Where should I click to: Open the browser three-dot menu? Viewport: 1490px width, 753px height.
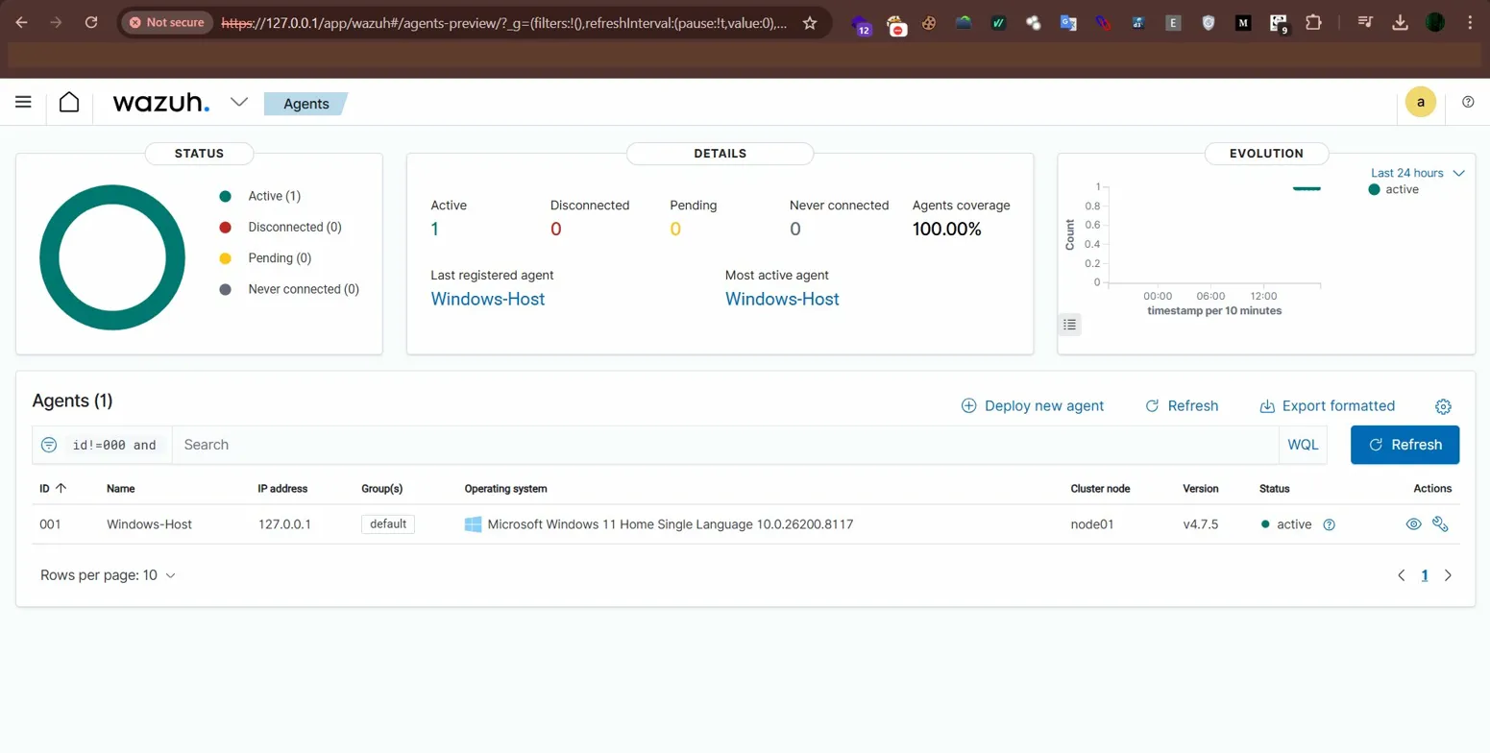pos(1471,21)
